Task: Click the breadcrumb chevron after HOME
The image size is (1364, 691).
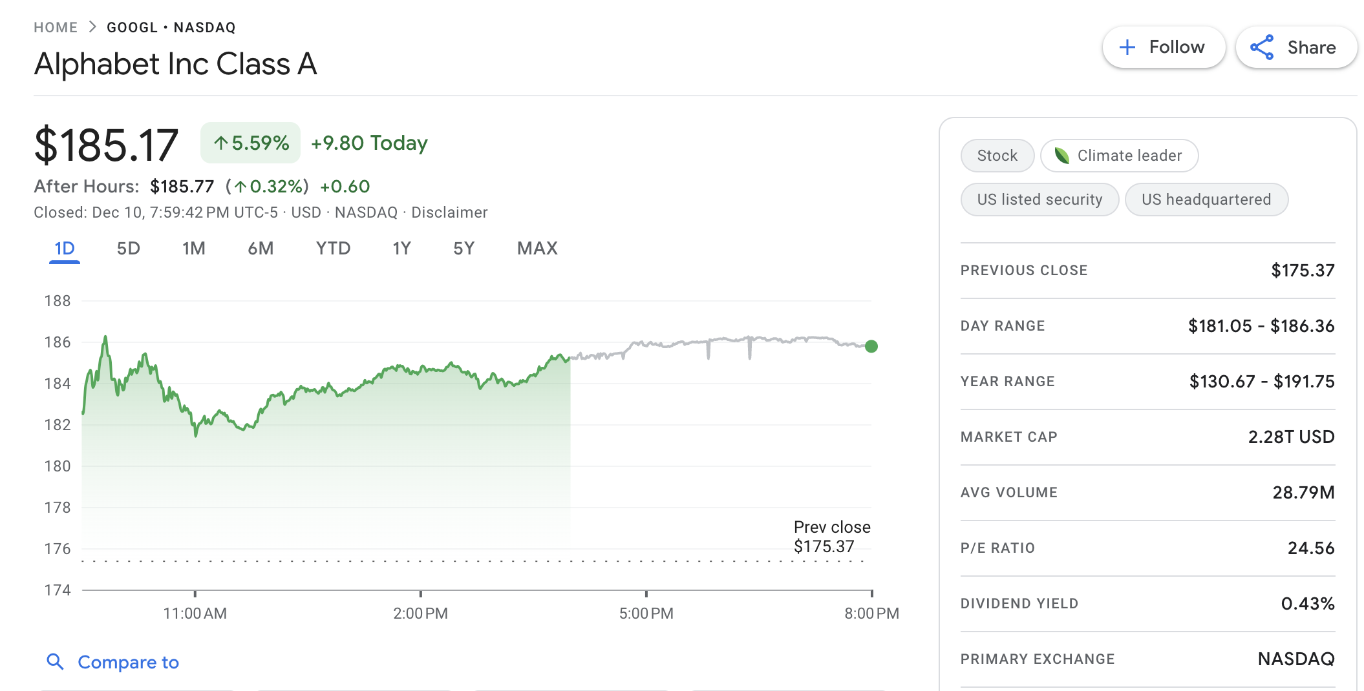Action: click(92, 27)
